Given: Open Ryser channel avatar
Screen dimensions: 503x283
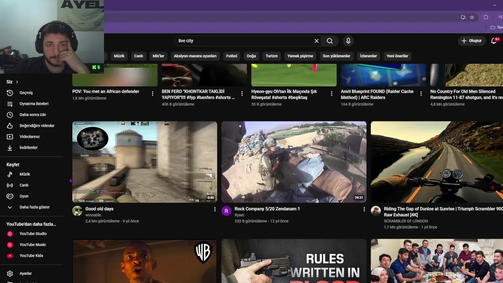Looking at the screenshot, I should coord(226,211).
